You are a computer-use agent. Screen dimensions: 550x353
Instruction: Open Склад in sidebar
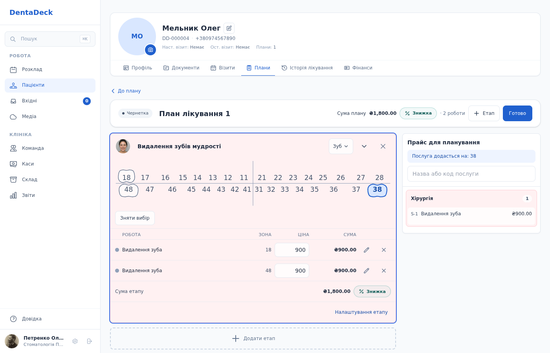click(x=50, y=180)
